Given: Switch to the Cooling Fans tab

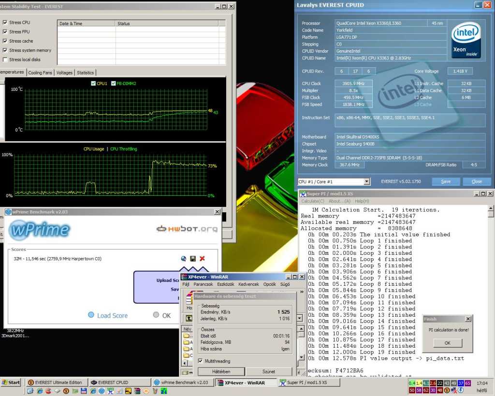Looking at the screenshot, I should (40, 73).
